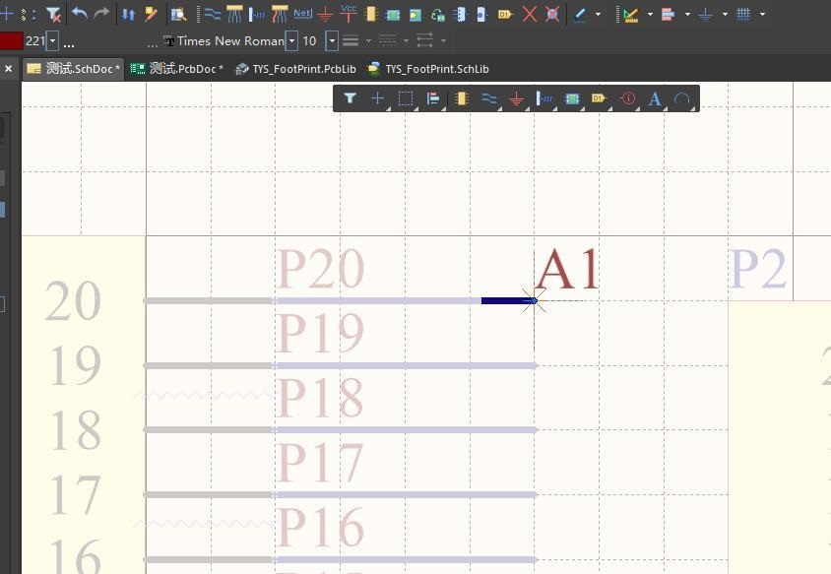This screenshot has width=831, height=574.
Task: Click the Clear Filter funnel icon
Action: (x=54, y=14)
